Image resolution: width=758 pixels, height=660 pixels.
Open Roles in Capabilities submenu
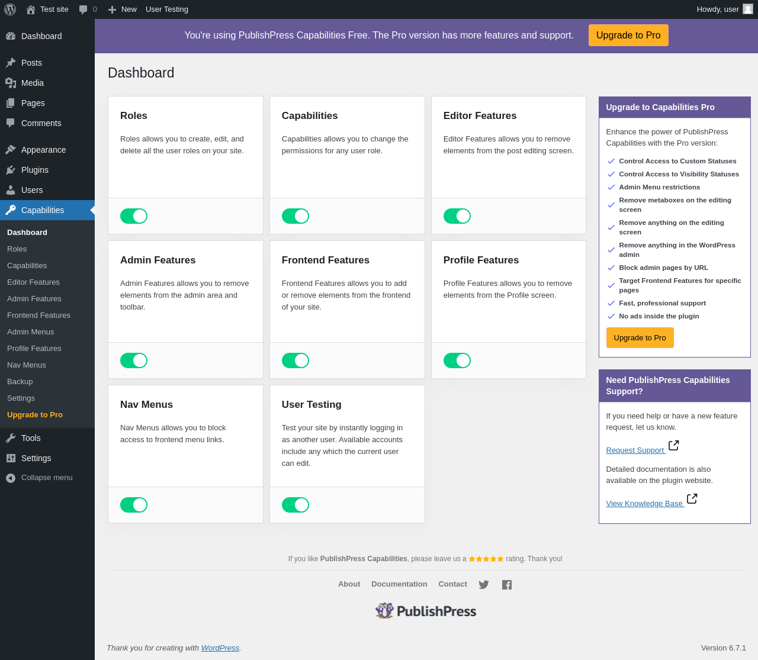[x=47, y=249]
